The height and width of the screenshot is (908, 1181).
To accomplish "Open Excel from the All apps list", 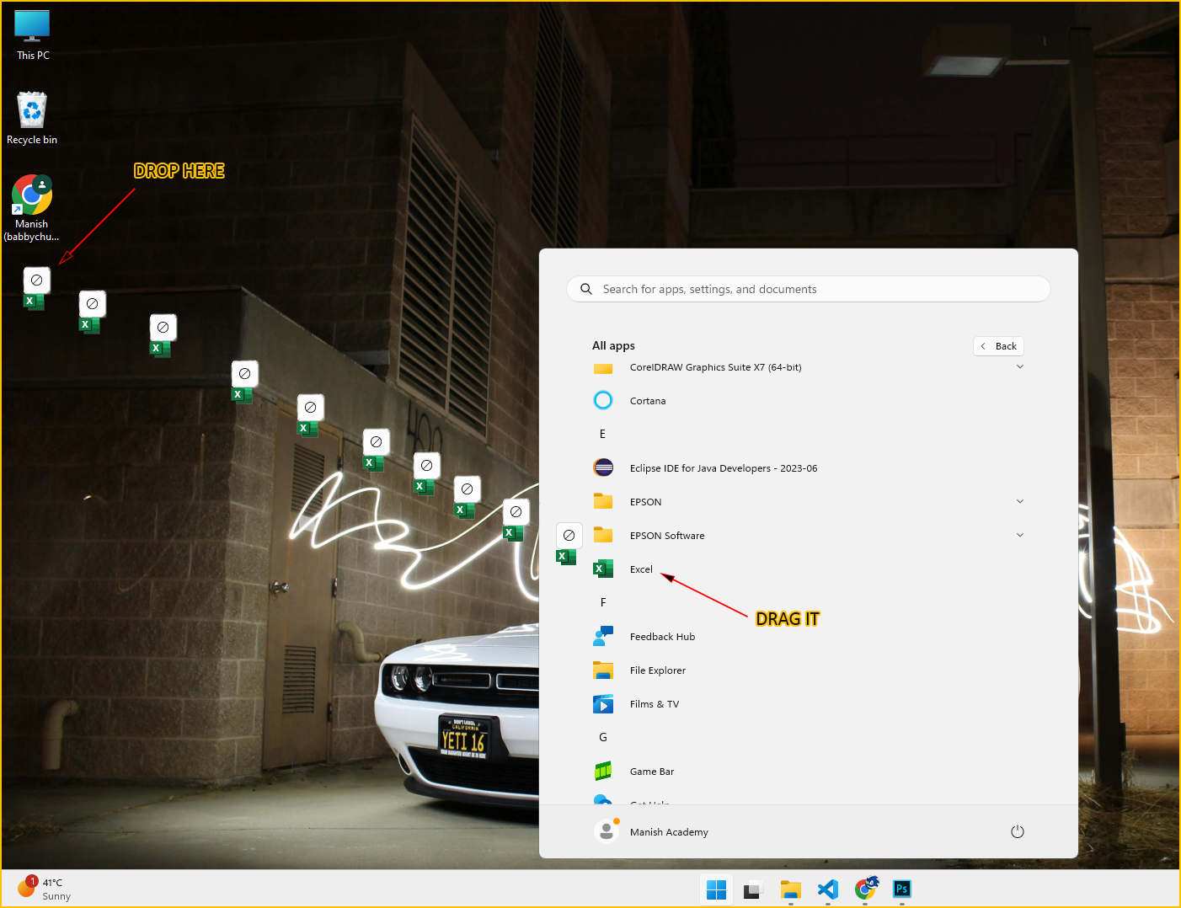I will pos(640,569).
